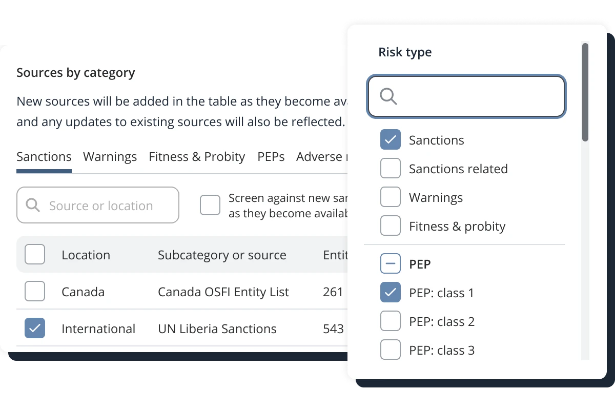Enable Screen against new sanctions checkbox
The height and width of the screenshot is (410, 615).
point(210,205)
